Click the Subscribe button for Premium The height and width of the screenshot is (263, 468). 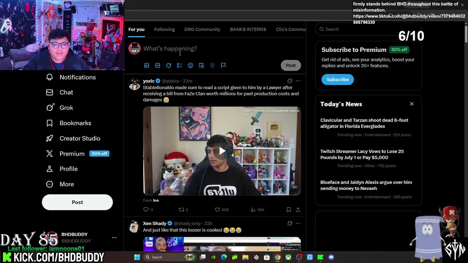[x=337, y=79]
